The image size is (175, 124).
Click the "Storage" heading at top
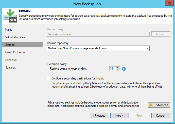point(25,11)
